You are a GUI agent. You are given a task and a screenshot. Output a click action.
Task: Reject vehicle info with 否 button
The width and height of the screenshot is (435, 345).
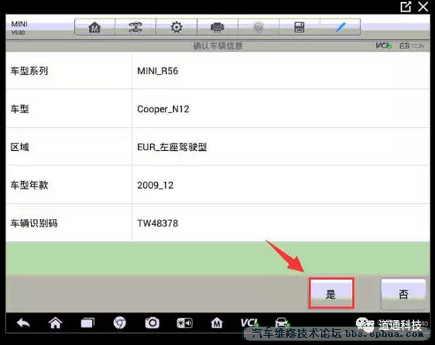[x=403, y=294]
